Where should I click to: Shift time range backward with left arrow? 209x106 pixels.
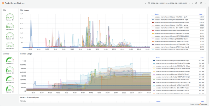pyautogui.click(x=146, y=3)
